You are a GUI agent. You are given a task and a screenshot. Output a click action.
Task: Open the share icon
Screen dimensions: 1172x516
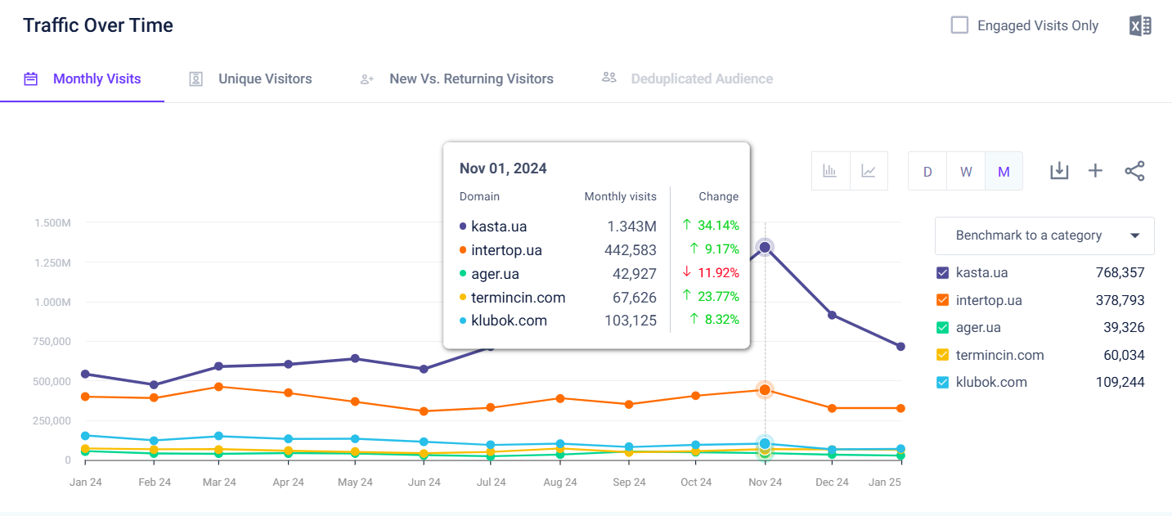click(1134, 171)
